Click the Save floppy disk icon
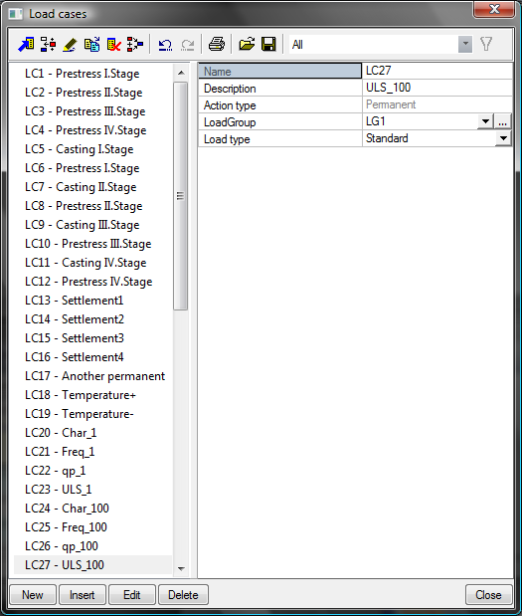Viewport: 522px width, 616px height. 268,44
